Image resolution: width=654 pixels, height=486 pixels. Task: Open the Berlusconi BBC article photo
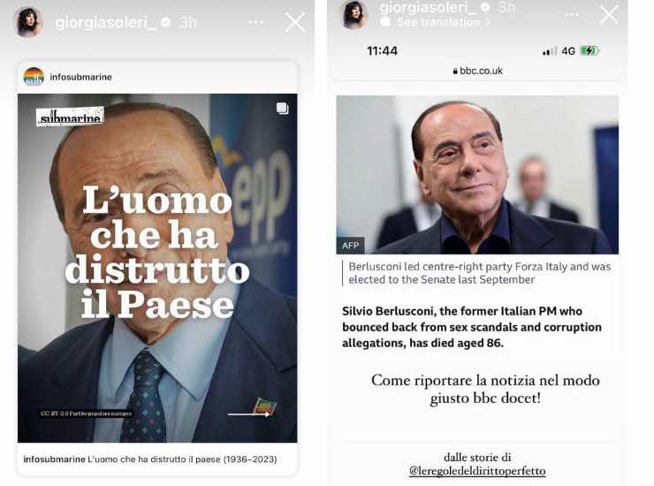pyautogui.click(x=477, y=175)
